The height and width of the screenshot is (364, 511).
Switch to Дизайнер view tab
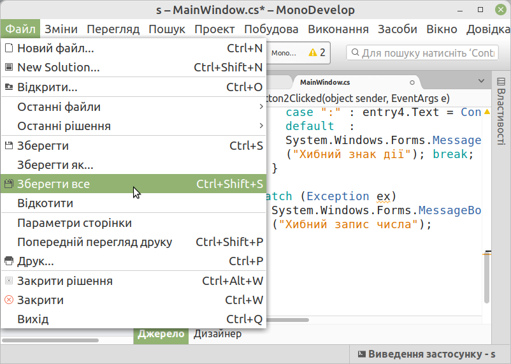(x=217, y=334)
